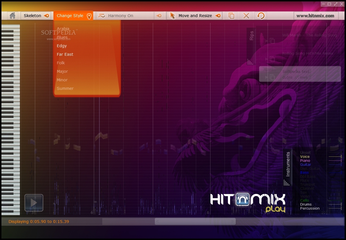Viewport: 346px width, 240px height.
Task: Close the Softpedia test rip
Action: tap(287, 77)
